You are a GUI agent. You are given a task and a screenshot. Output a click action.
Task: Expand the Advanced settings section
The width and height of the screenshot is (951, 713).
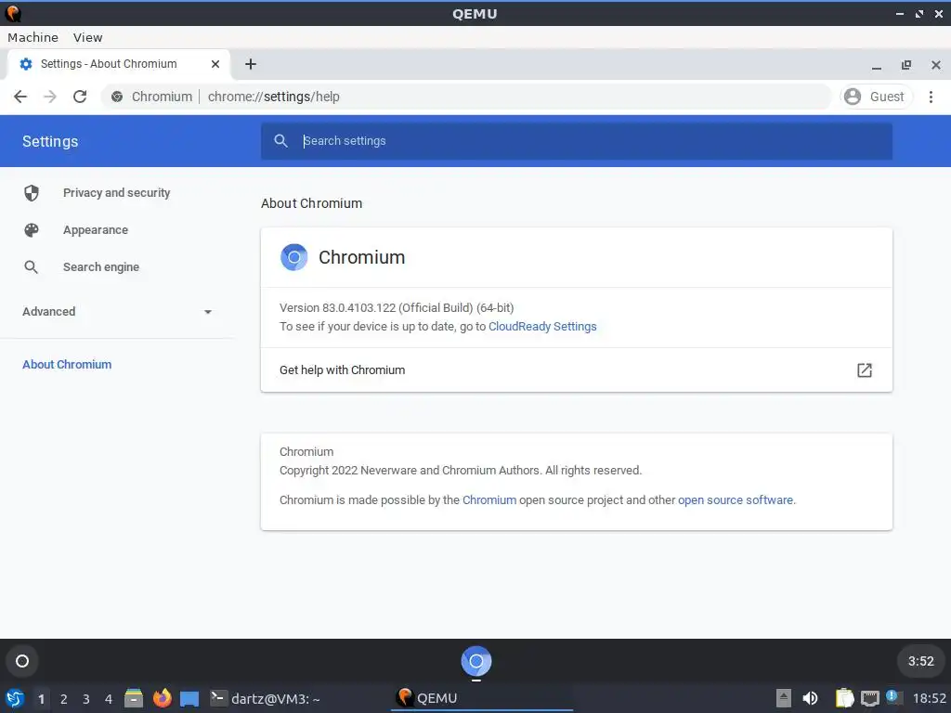coord(117,312)
